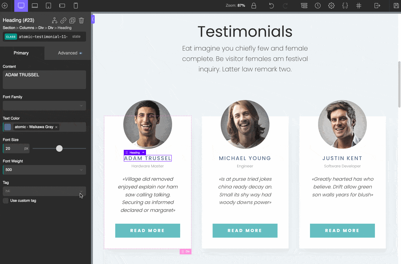Screen dimensions: 401x264
Task: Expand the Tag dropdown showing h4
Action: click(44, 191)
